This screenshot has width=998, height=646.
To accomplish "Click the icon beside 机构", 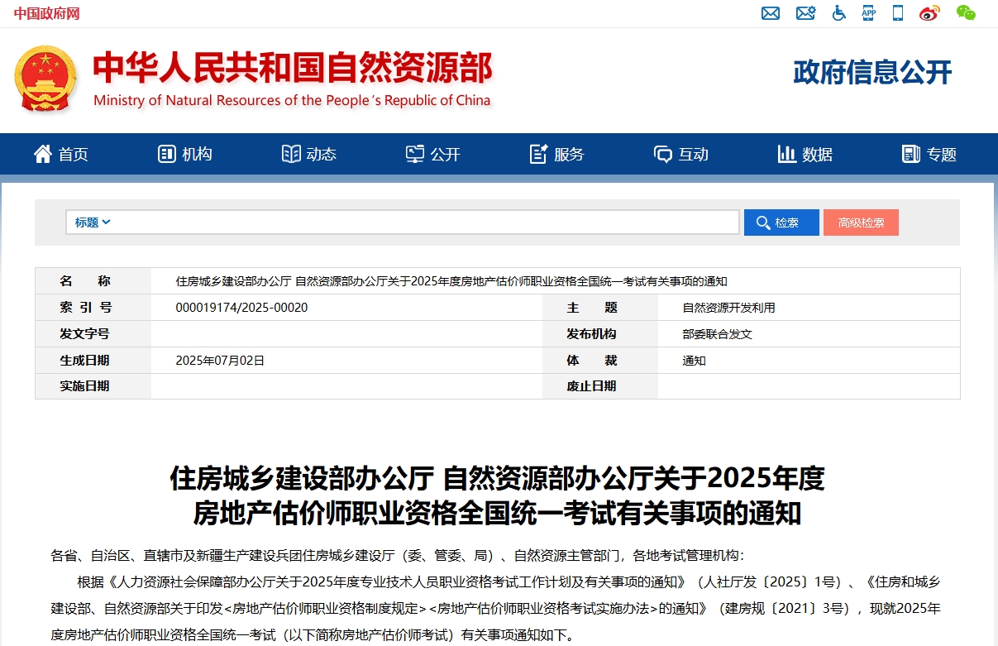I will tap(167, 154).
